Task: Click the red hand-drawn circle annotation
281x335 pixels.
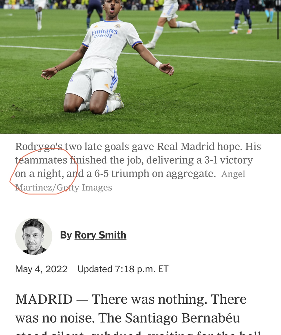Action: pyautogui.click(x=44, y=171)
